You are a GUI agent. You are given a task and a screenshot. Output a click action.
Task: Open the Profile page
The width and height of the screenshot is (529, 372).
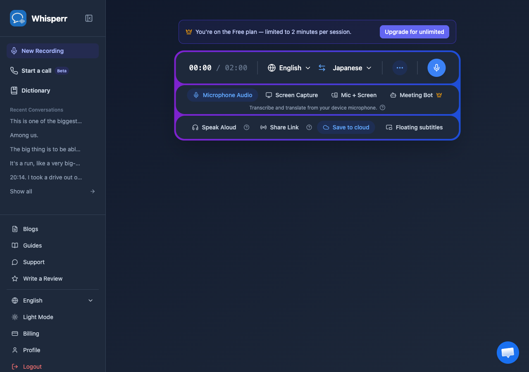(x=52, y=350)
